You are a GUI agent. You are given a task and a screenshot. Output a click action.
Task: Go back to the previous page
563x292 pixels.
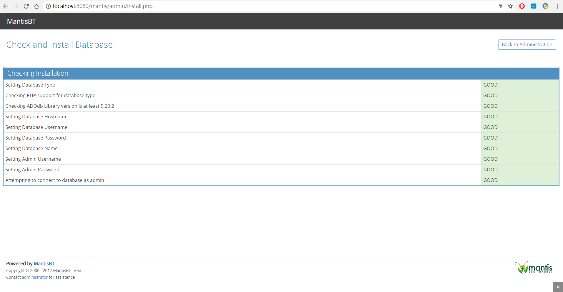pyautogui.click(x=6, y=6)
